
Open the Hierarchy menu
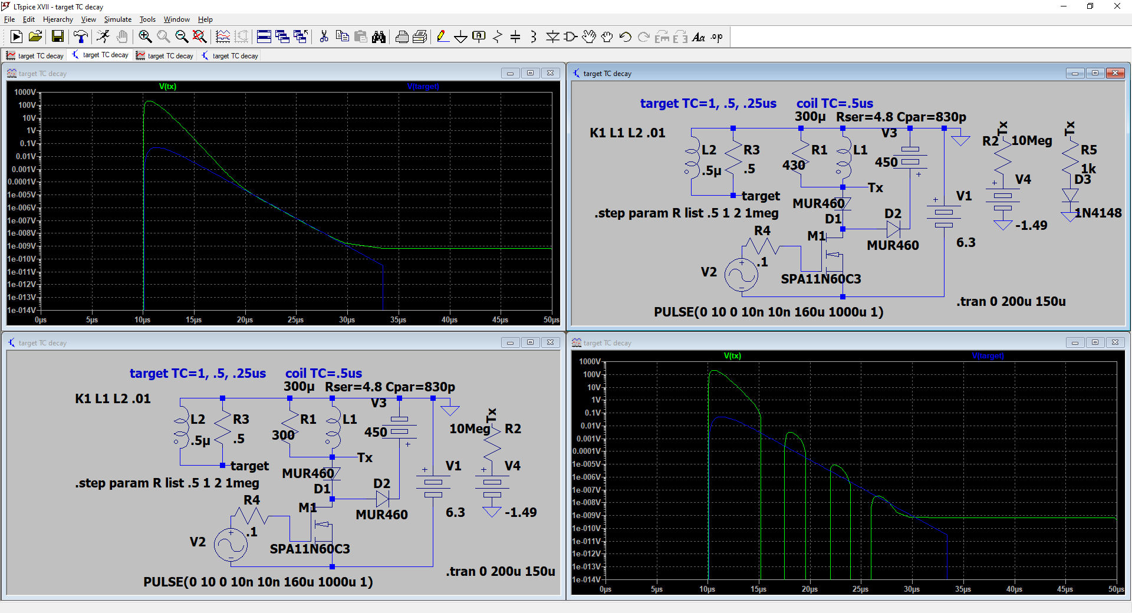(58, 19)
